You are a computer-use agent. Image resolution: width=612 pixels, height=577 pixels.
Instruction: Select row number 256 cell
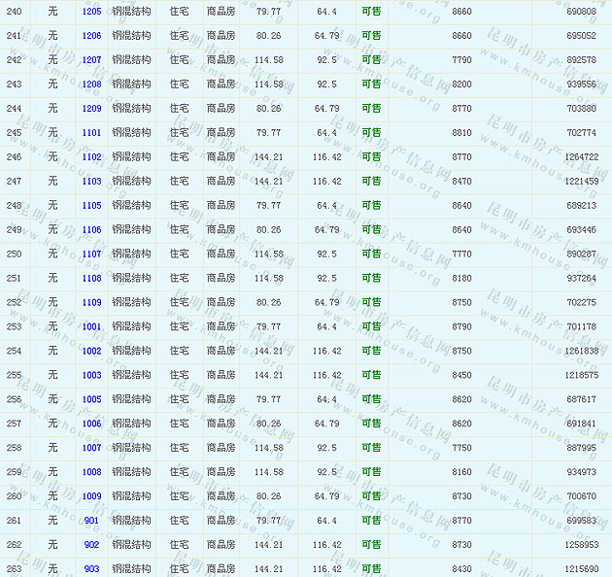pos(14,399)
